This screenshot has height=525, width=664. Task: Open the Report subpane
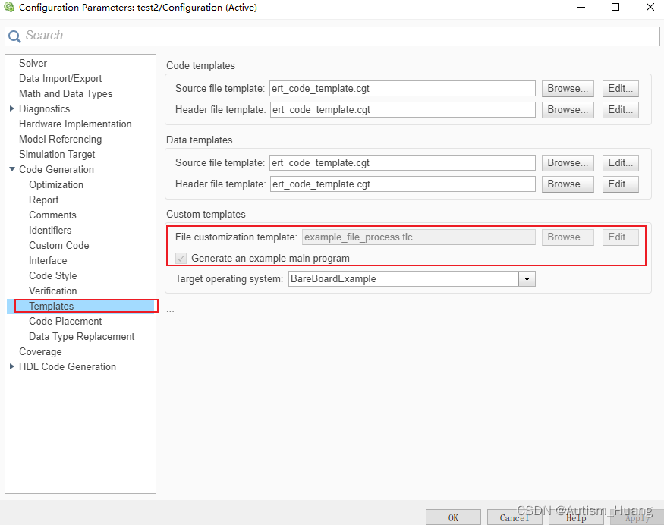click(x=43, y=200)
